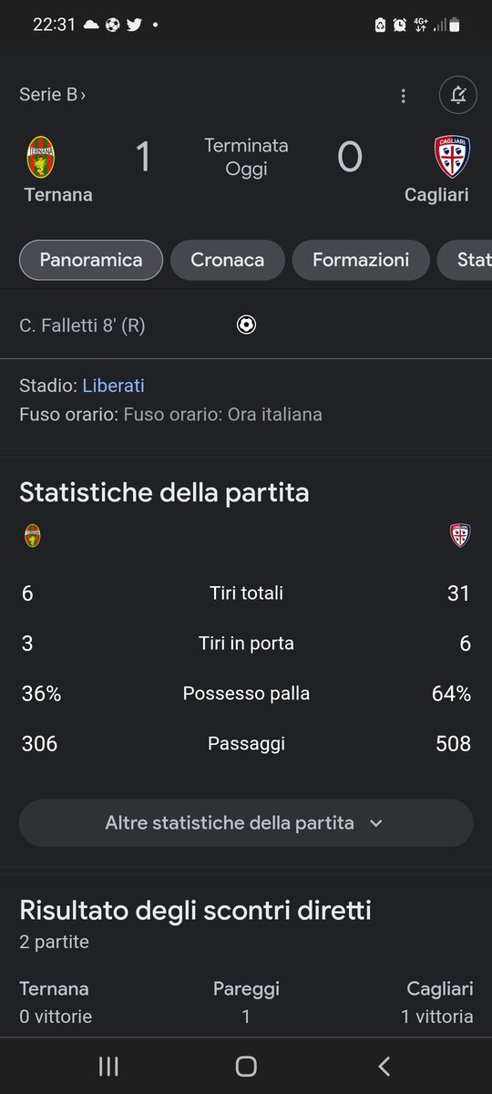The height and width of the screenshot is (1094, 492).
Task: Open Serie B league link
Action: click(x=52, y=95)
